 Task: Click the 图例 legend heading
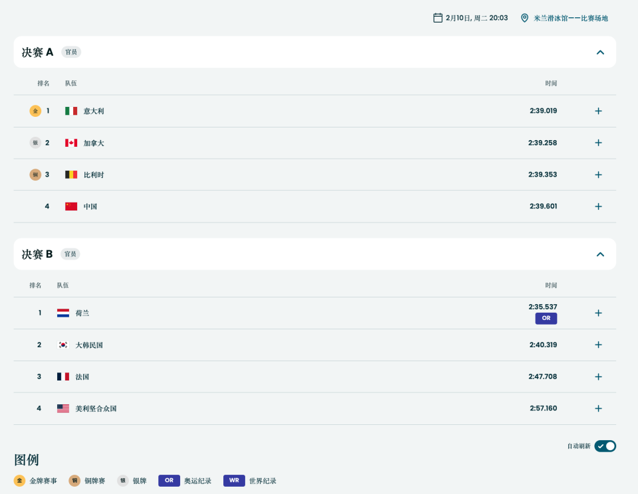[27, 460]
